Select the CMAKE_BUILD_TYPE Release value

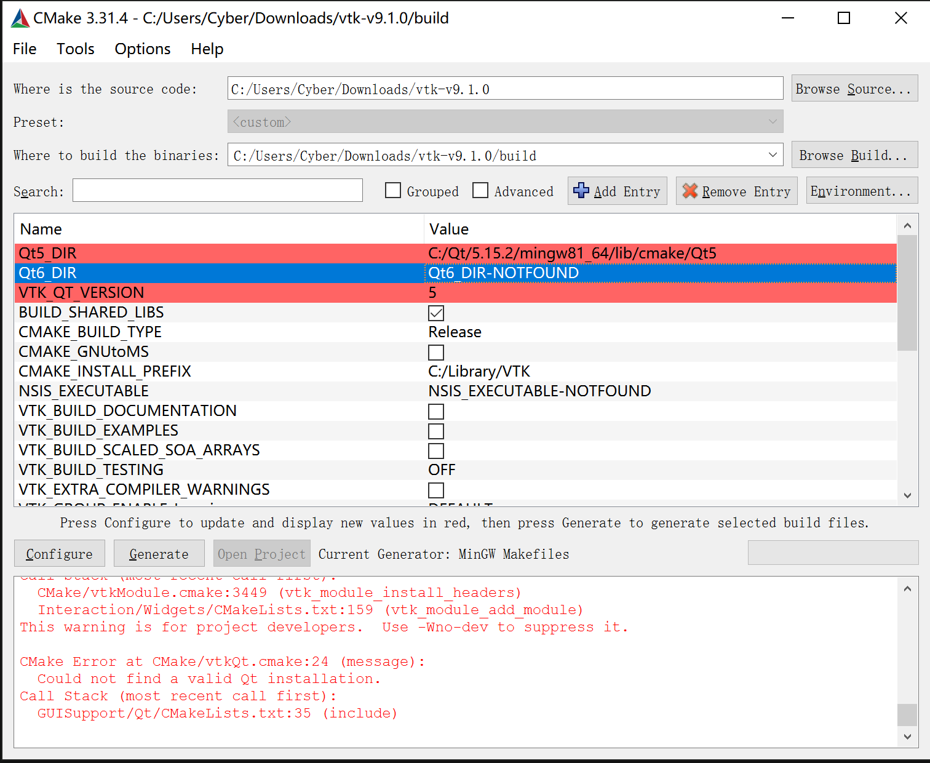pyautogui.click(x=455, y=332)
